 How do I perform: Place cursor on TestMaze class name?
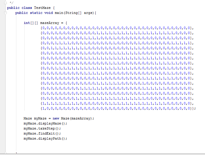[x=42, y=8]
